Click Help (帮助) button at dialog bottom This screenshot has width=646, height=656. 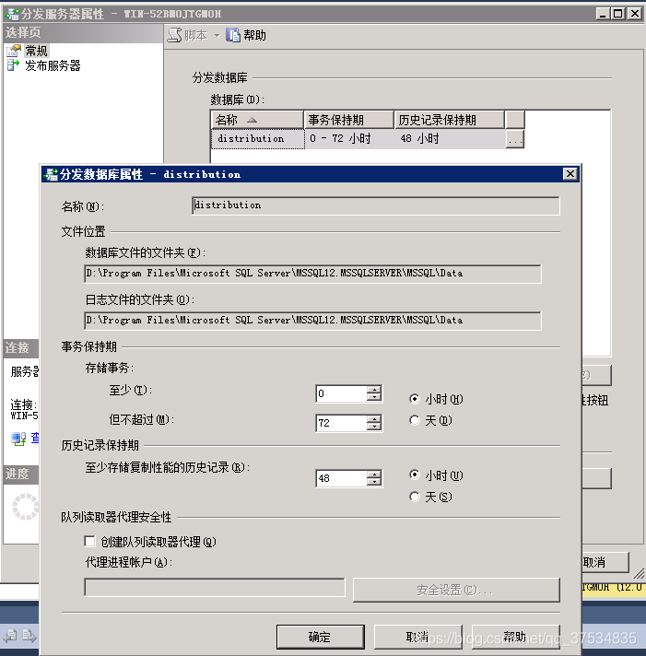(515, 637)
